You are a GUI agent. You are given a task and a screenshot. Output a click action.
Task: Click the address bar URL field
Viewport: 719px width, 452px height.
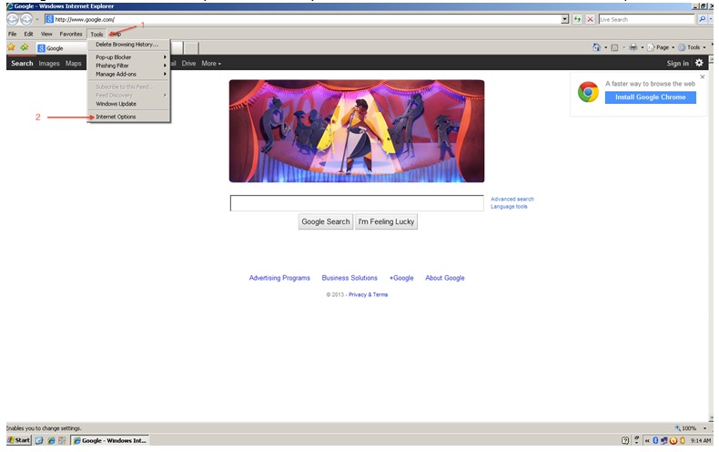click(303, 19)
